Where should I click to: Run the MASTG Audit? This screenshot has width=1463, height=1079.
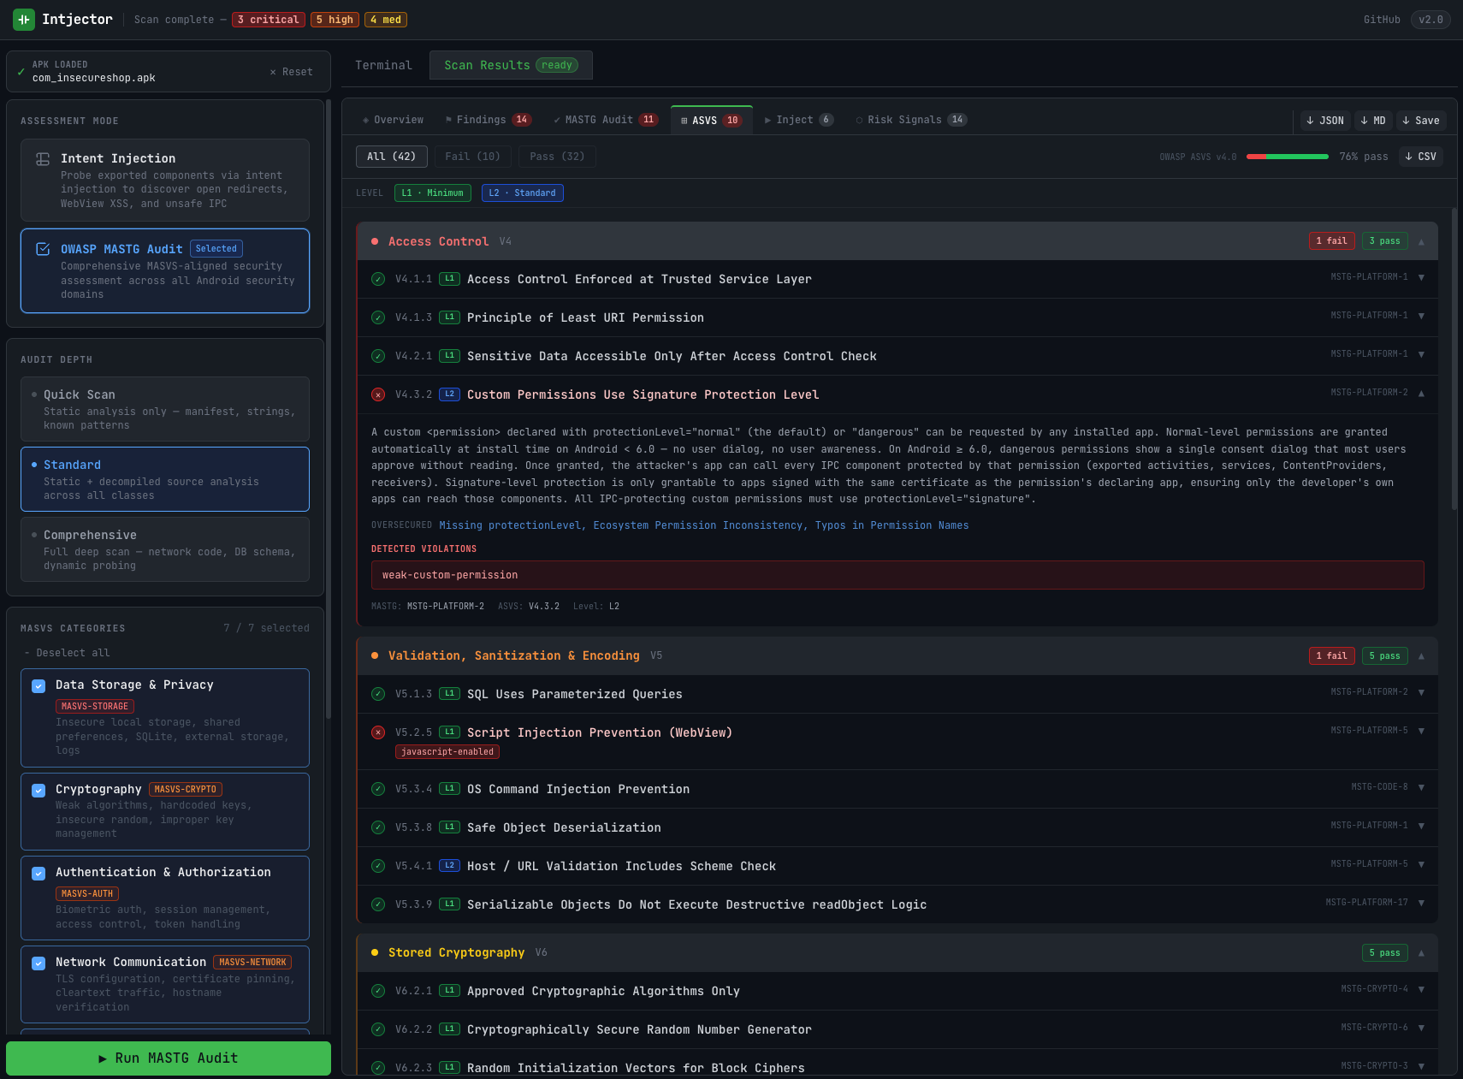coord(169,1058)
